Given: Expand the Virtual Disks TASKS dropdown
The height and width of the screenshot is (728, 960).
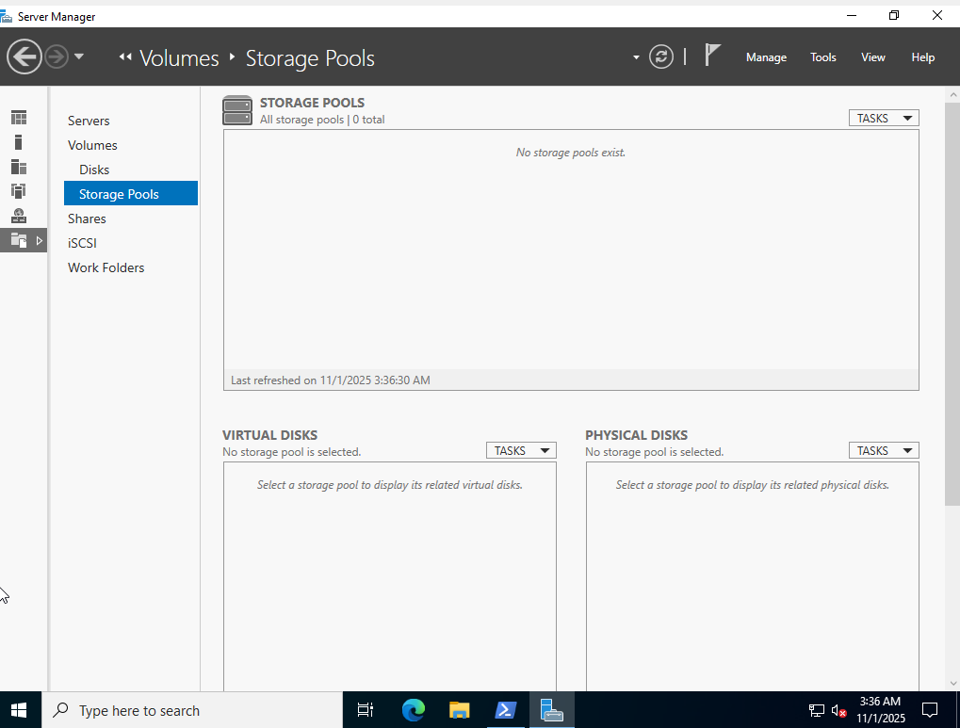Looking at the screenshot, I should coord(520,450).
